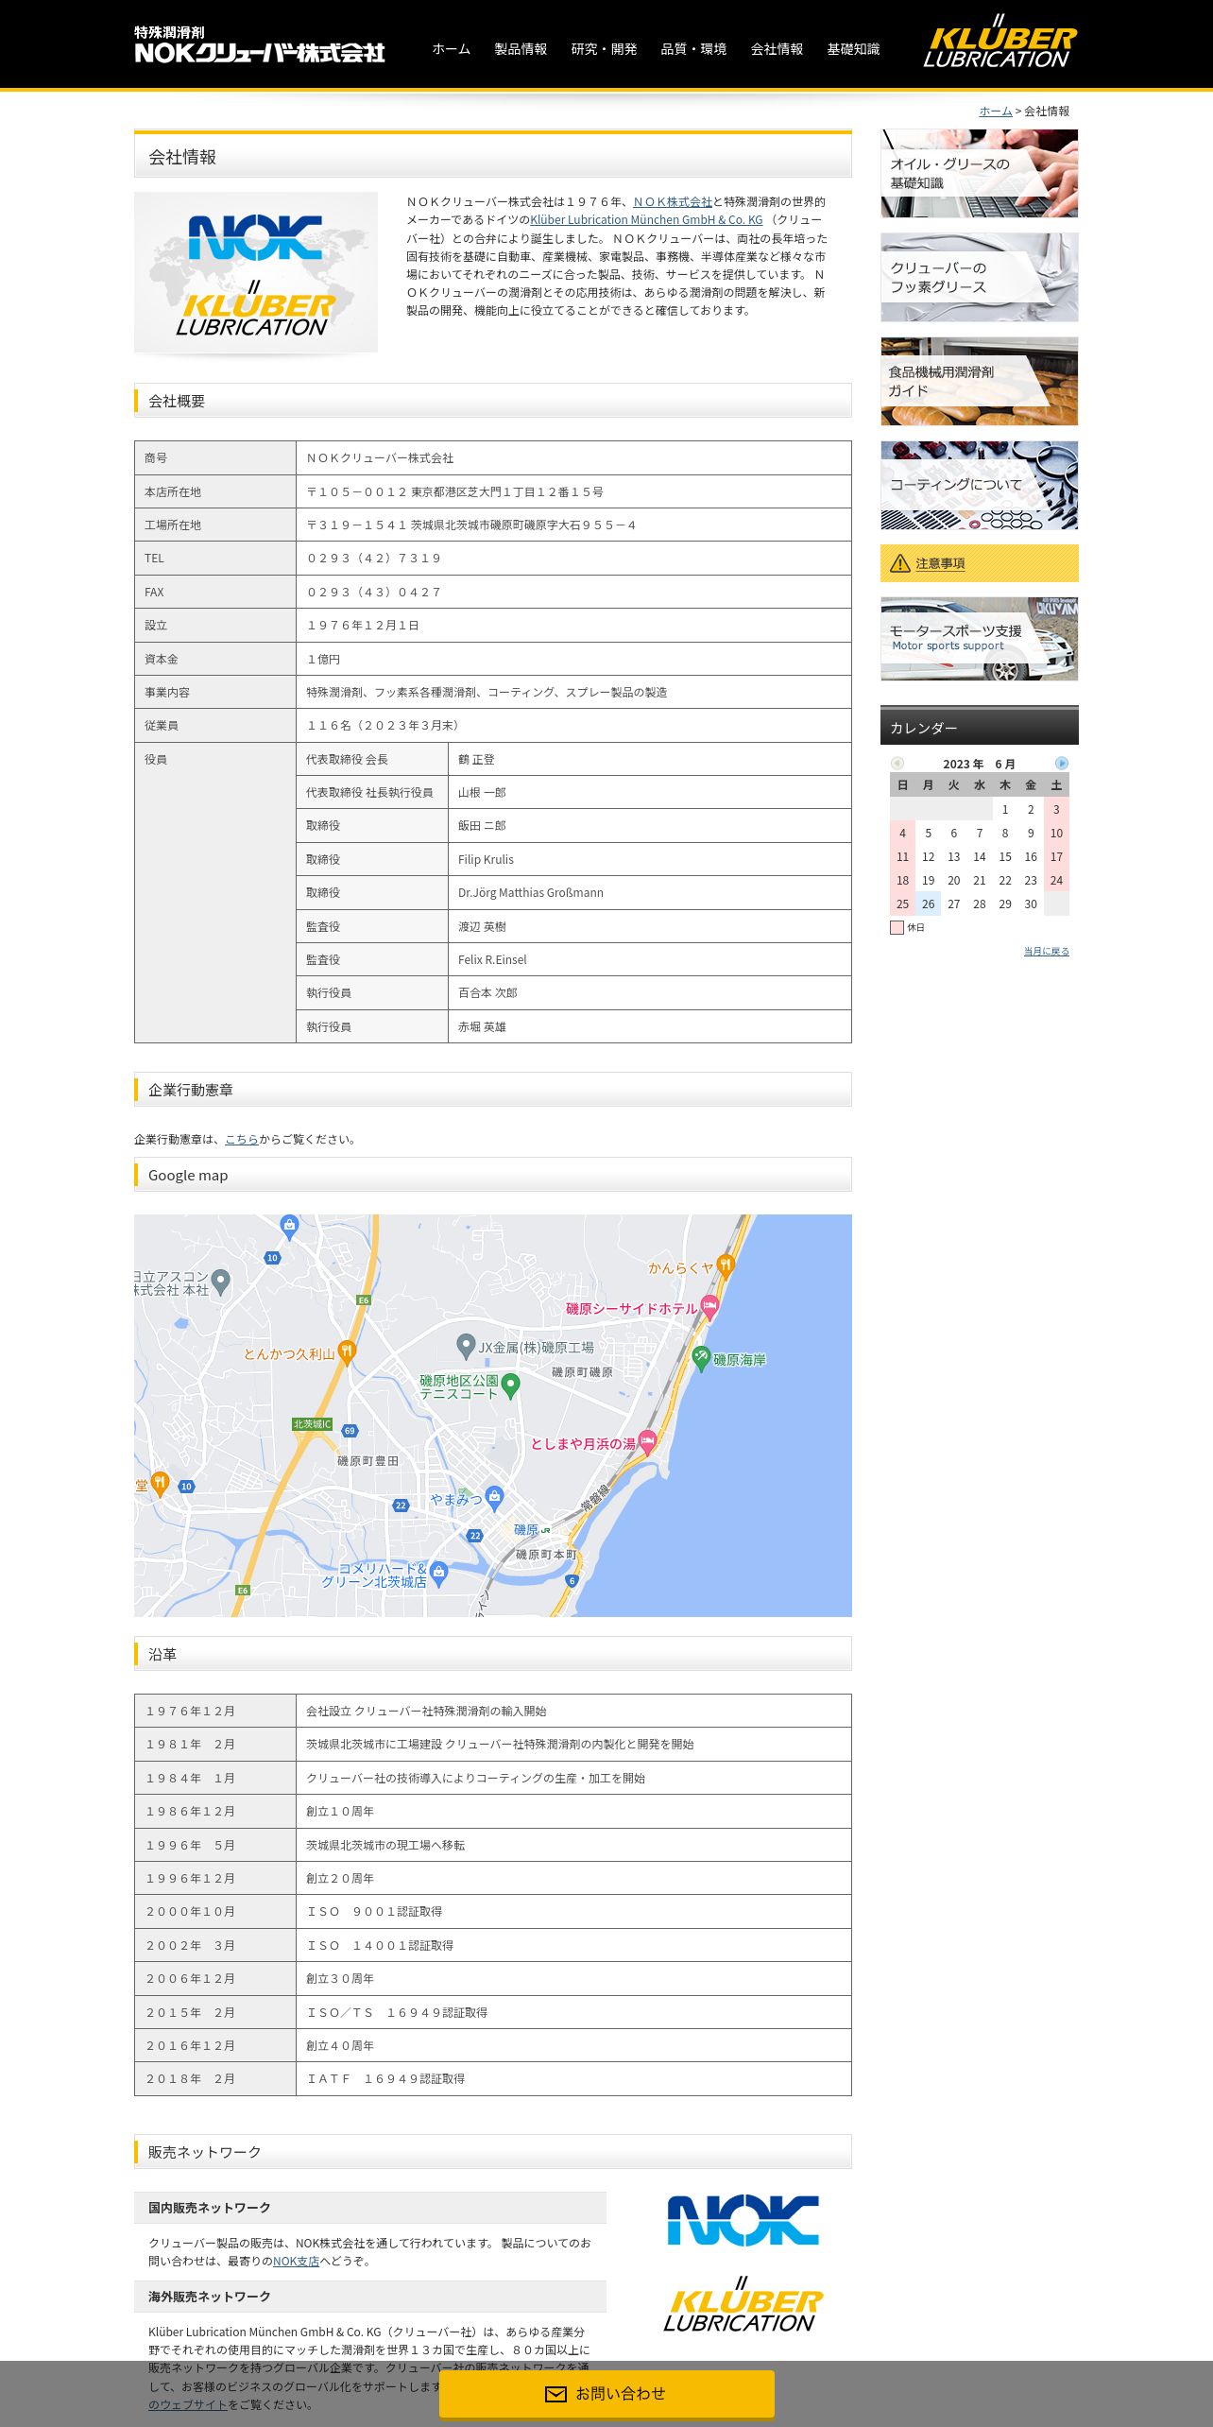Open the 研究・開発 menu item

coord(605,49)
